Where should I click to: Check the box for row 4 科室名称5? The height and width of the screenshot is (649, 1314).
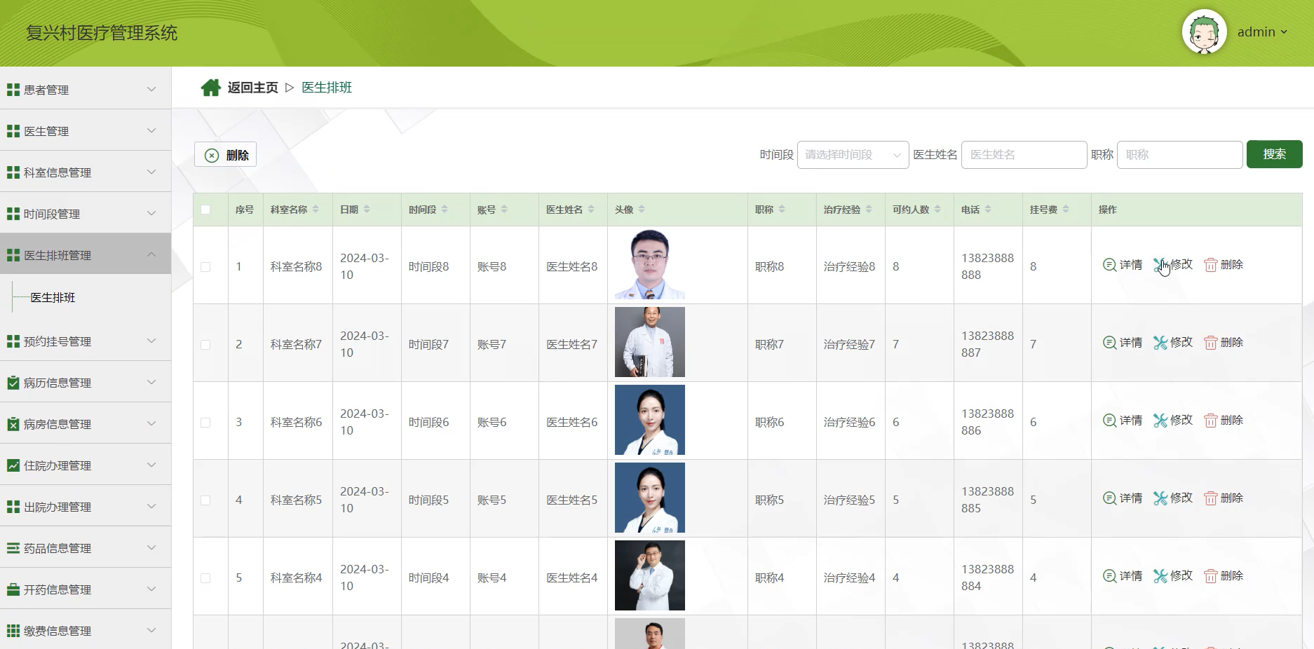[205, 500]
